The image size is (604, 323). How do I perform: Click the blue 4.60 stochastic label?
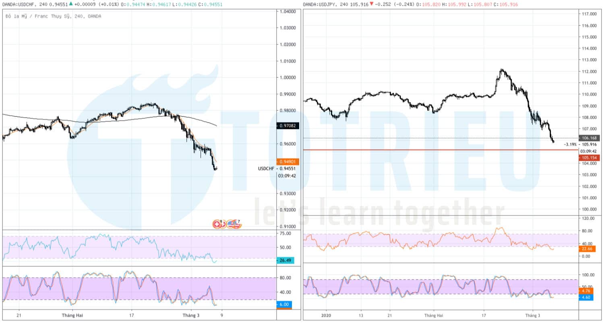click(585, 297)
